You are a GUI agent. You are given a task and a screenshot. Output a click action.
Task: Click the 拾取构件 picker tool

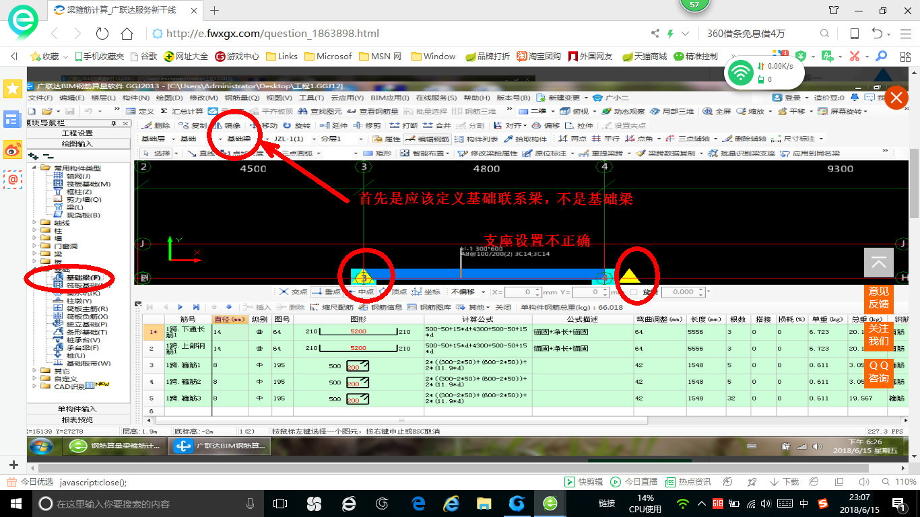526,139
